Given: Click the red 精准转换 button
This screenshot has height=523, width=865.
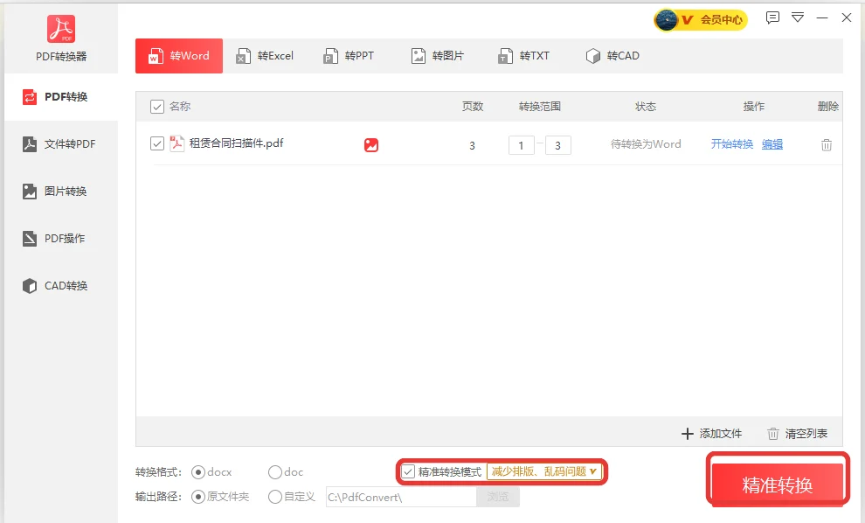Looking at the screenshot, I should [778, 485].
